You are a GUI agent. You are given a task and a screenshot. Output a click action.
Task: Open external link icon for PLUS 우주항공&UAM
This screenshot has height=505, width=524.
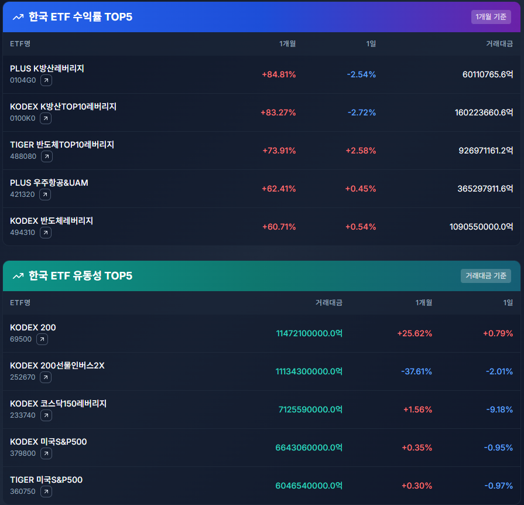tap(46, 195)
